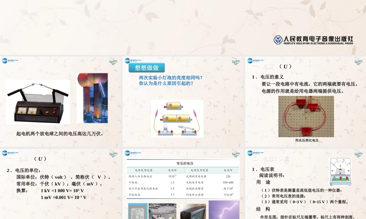366x219 pixels.
Task: Click binoculars icon on the generator slide
Action: coord(113,62)
